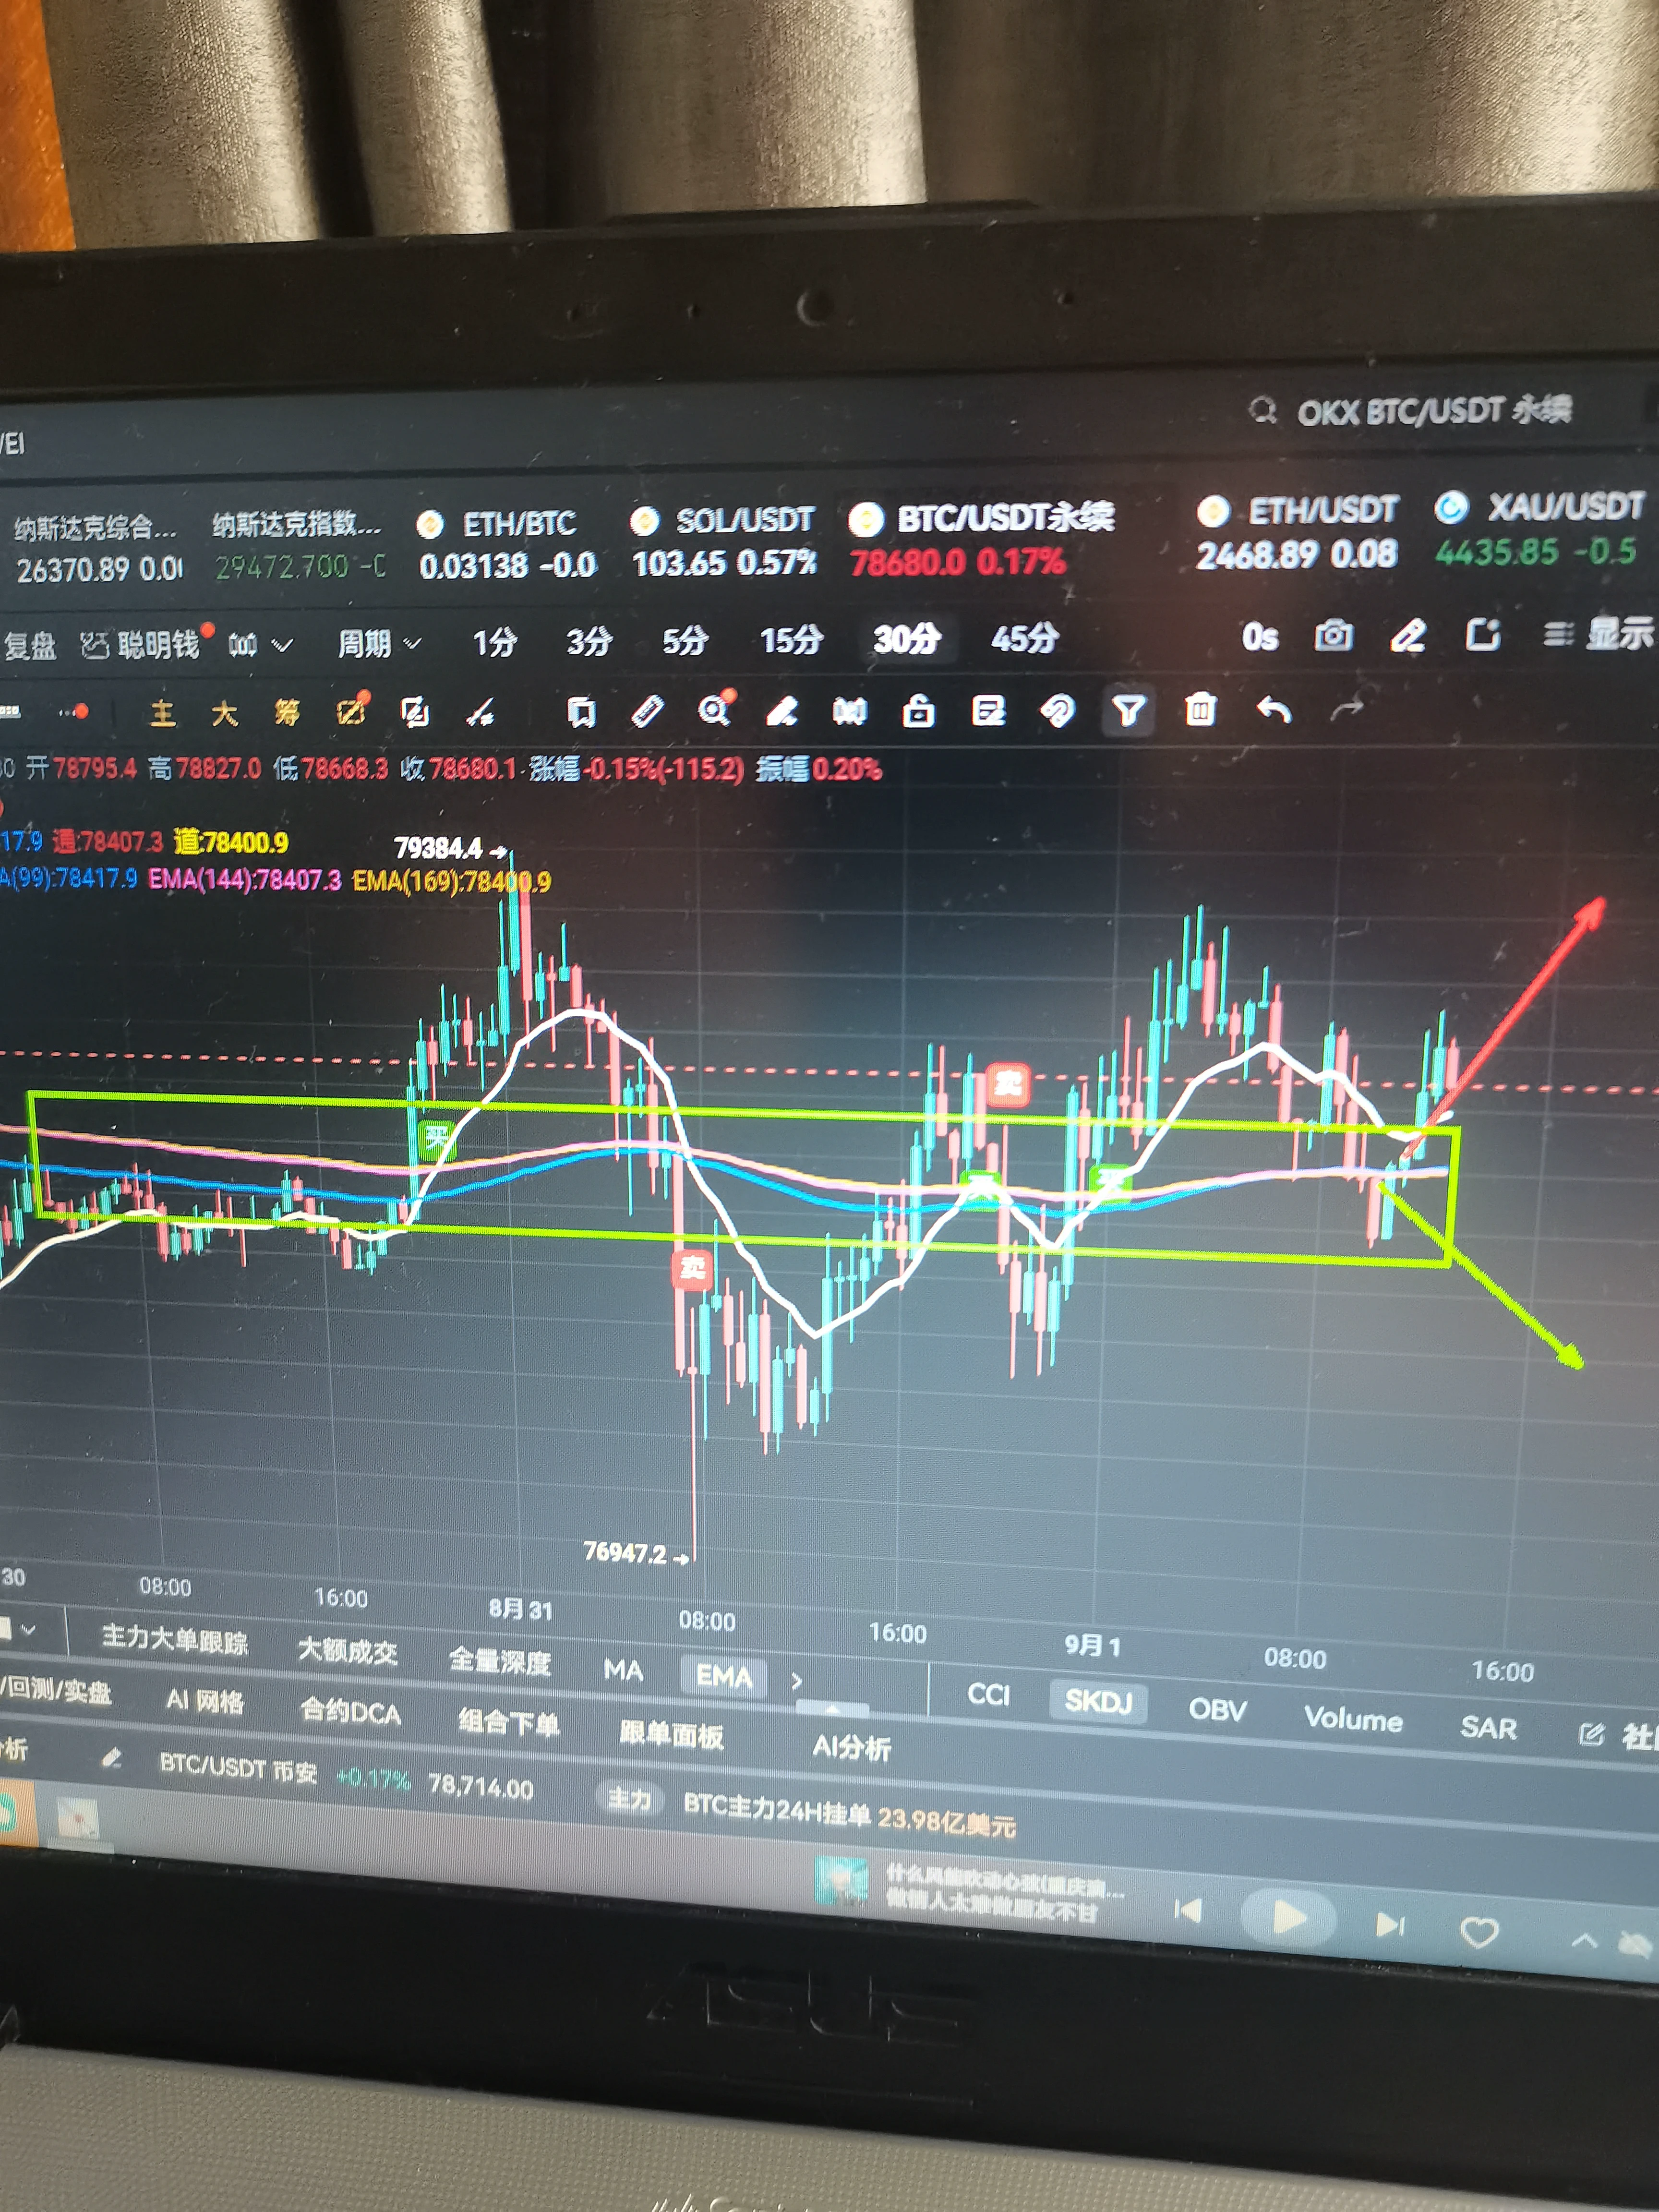Open the screenshot camera tool
The height and width of the screenshot is (2212, 1659).
1333,635
